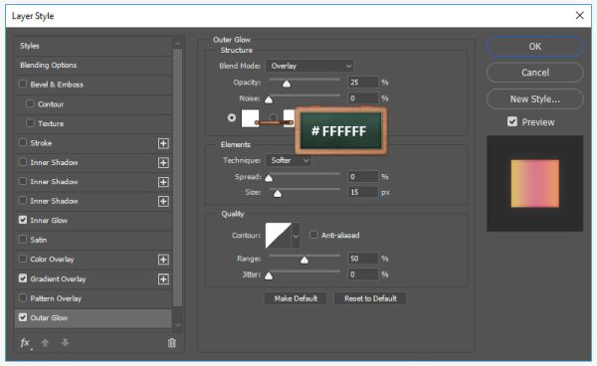This screenshot has width=597, height=366.
Task: Open the fx effects menu icon
Action: point(26,343)
